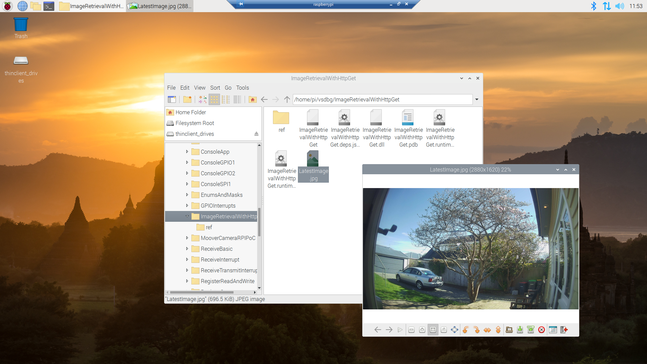Toggle fit-to-window zoom in image viewer
Screen dimensions: 647x364
tap(433, 330)
